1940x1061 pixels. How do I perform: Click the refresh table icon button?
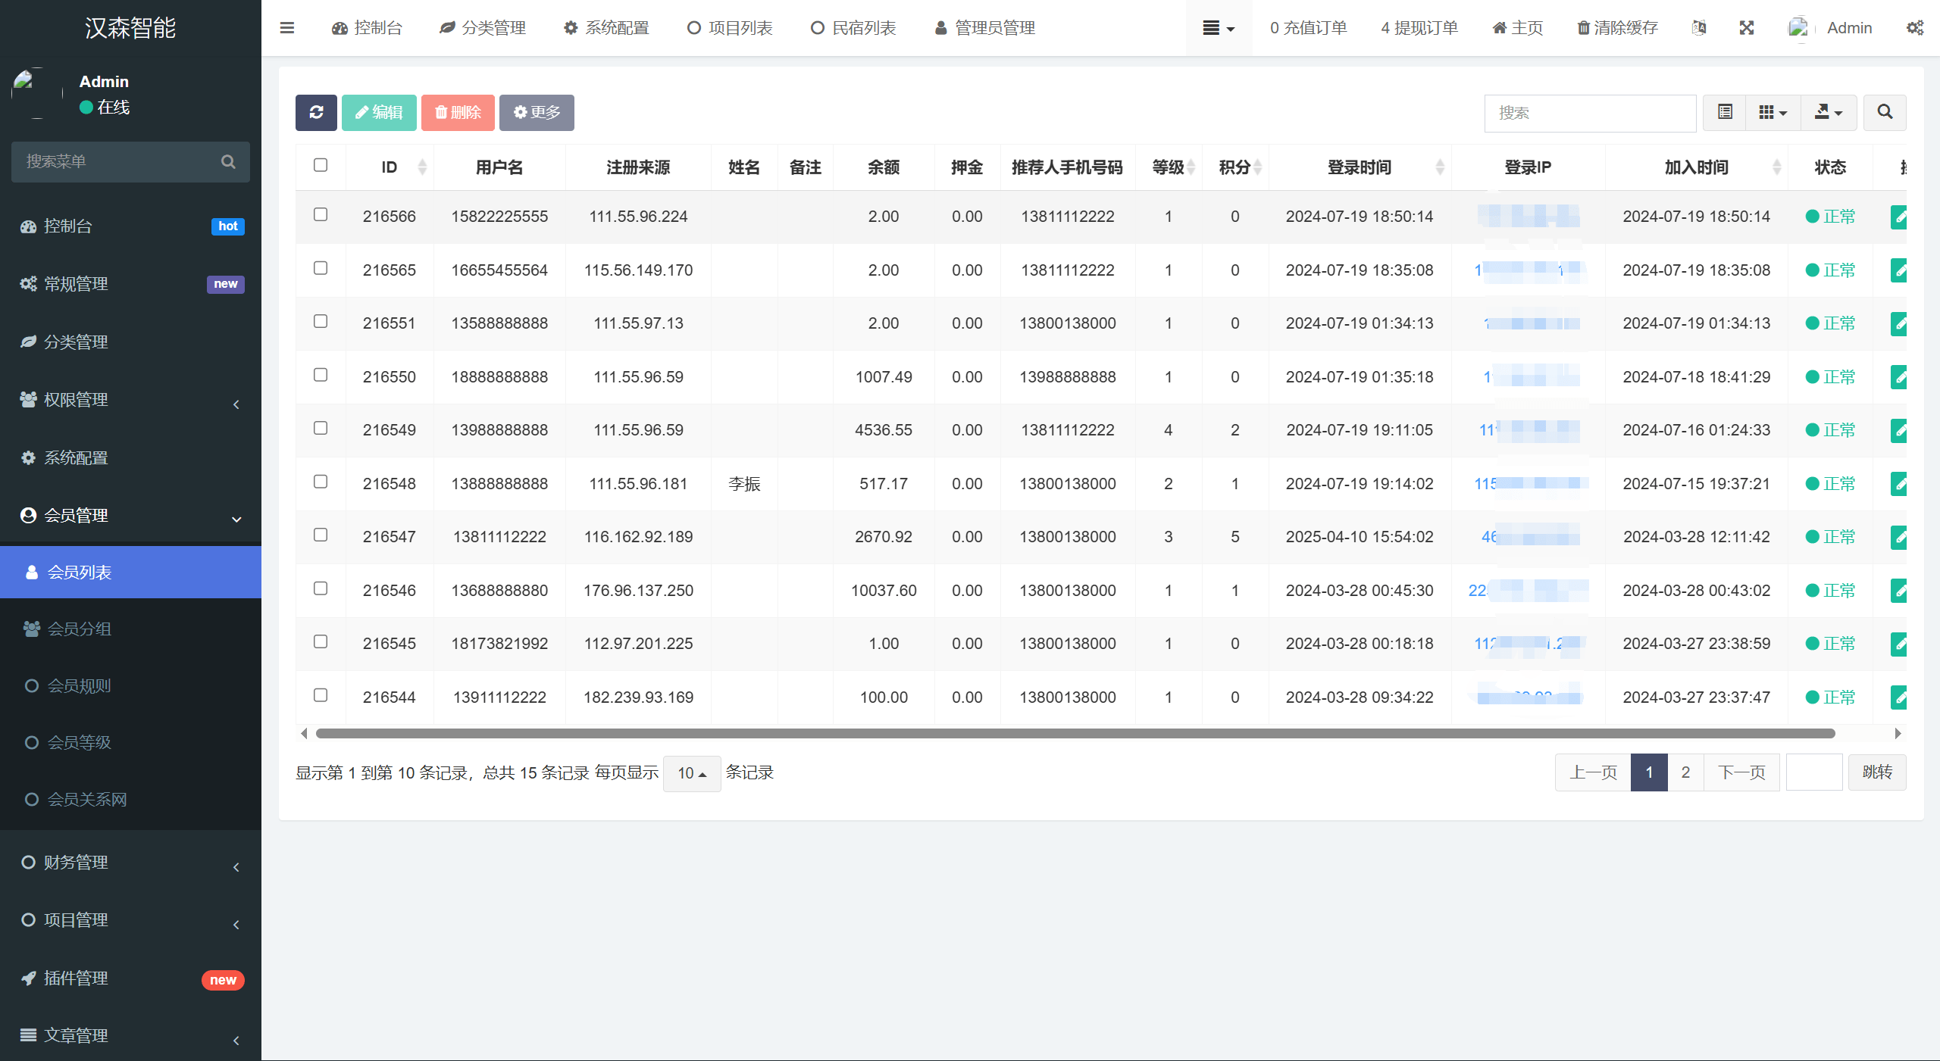pos(316,113)
